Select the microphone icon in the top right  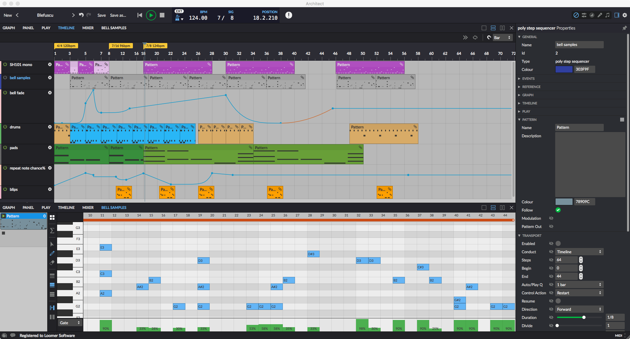point(600,15)
